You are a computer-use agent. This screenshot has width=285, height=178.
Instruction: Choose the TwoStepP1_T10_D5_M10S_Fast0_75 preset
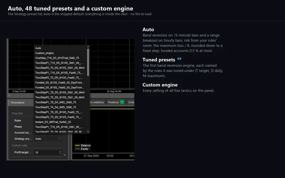[61, 73]
